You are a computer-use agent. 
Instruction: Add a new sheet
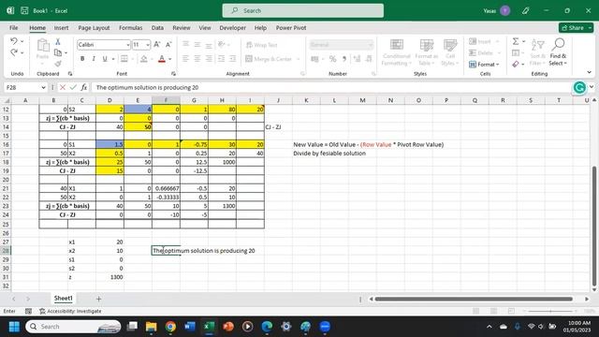[98, 299]
